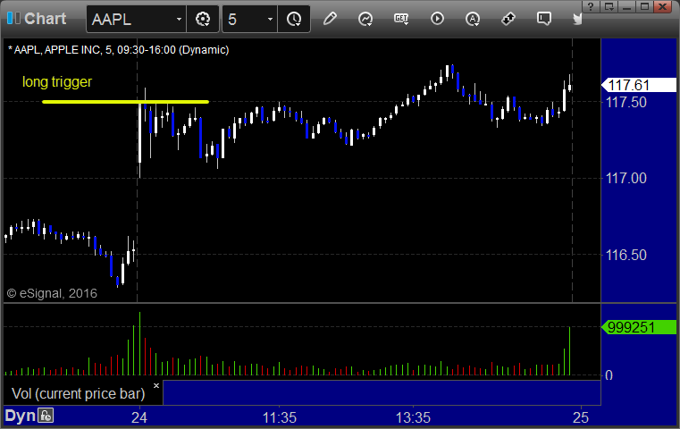Screen dimensions: 680x429
Task: Click the Dyn label at bottom-left
Action: click(20, 416)
